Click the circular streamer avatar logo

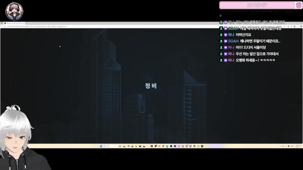click(x=14, y=11)
